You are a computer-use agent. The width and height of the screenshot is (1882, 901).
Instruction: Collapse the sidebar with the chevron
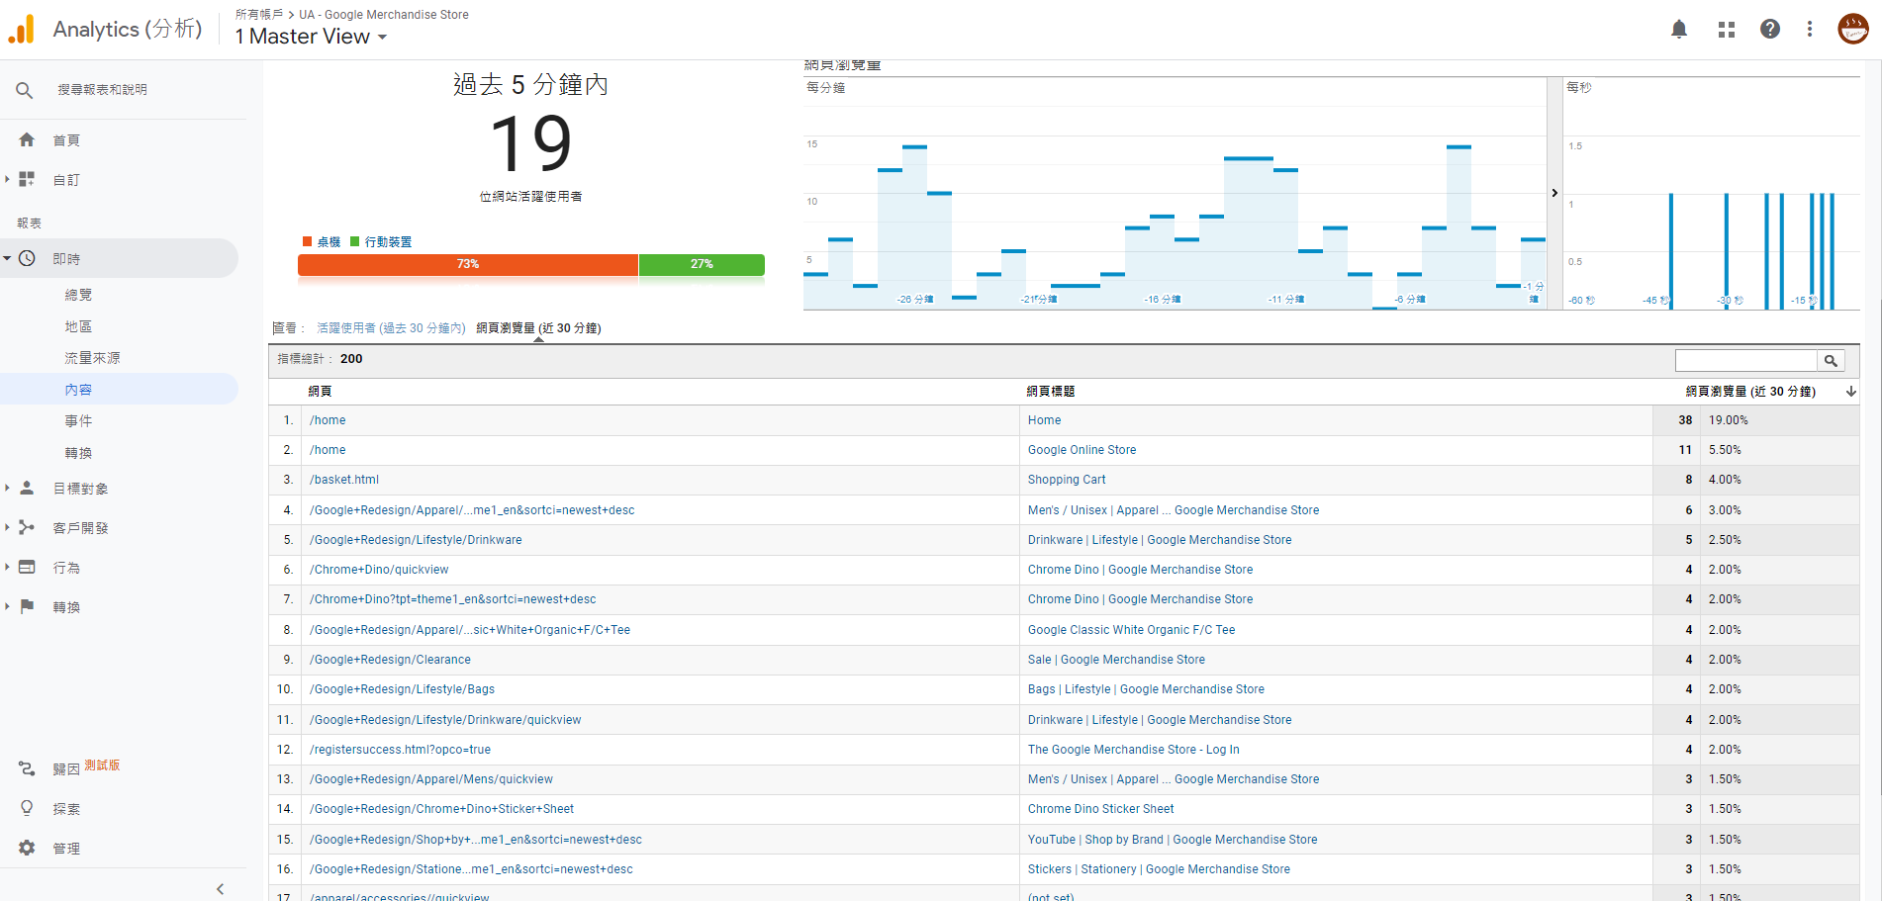click(220, 889)
